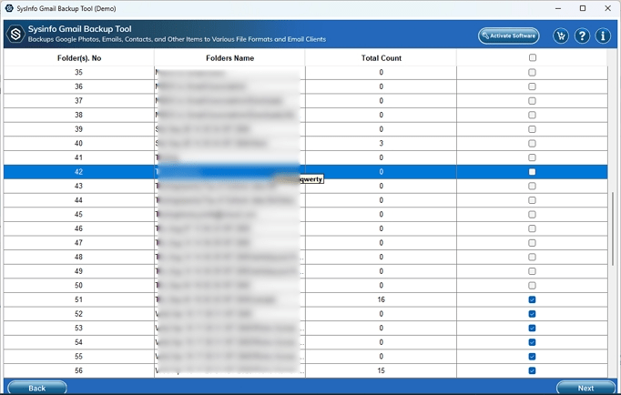This screenshot has height=395, width=621.
Task: Check the box for folder 44
Action: tap(532, 200)
